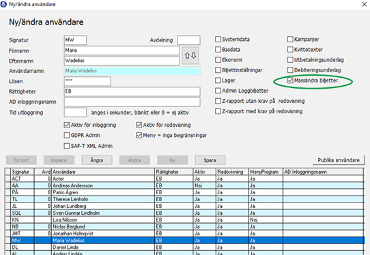The height and width of the screenshot is (255, 370).
Task: Click the Ångra button
Action: (x=97, y=160)
